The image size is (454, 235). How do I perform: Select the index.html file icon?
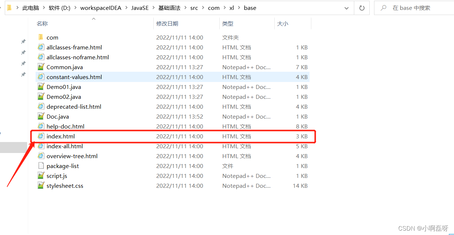click(41, 136)
